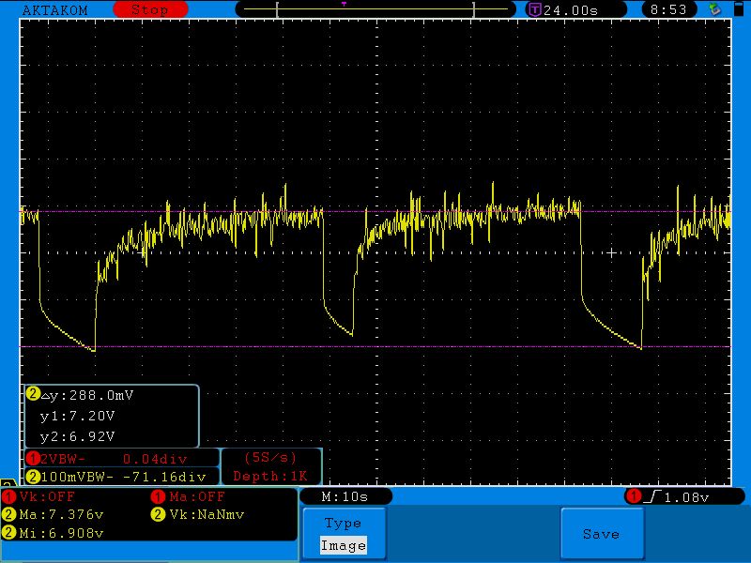
Task: Click the channel 2 Vk:NaNmv measurement
Action: pos(203,514)
